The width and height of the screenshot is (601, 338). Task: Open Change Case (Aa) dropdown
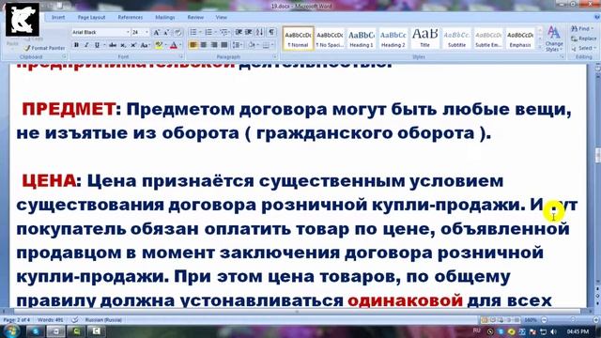coord(145,45)
